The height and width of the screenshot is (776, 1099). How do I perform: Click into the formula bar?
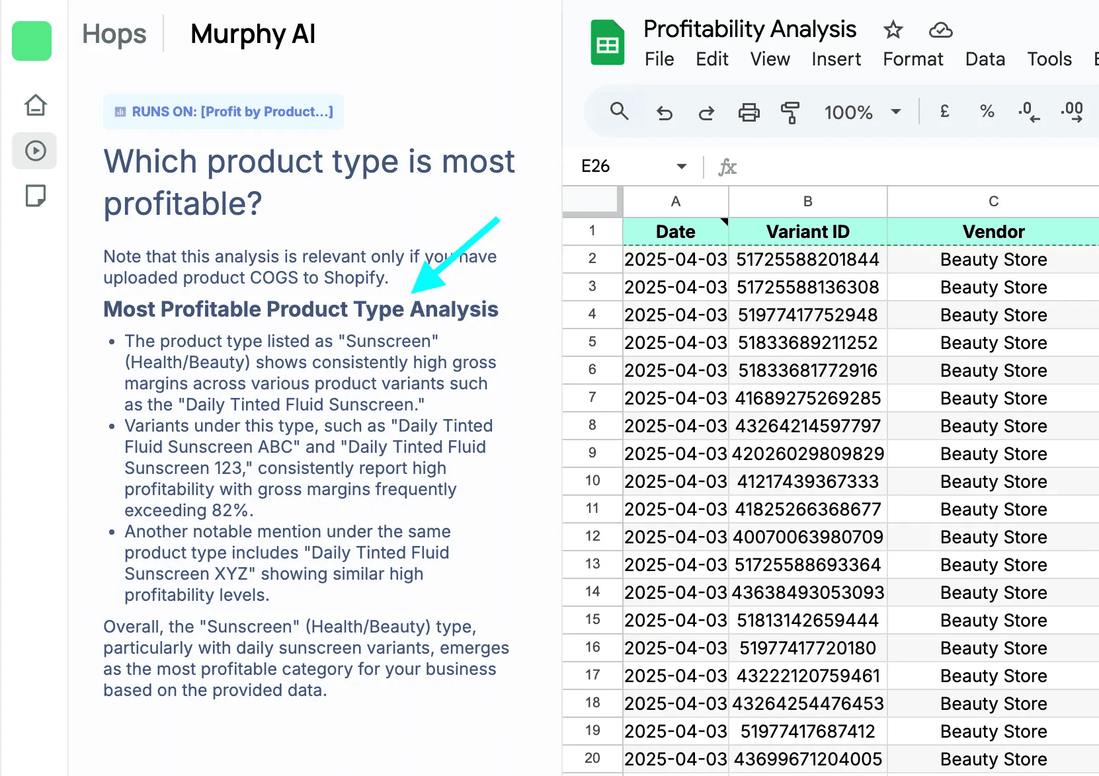coord(919,167)
